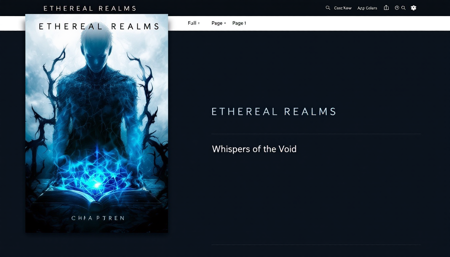The width and height of the screenshot is (450, 257).
Task: Click the magnifier right of the clock icon
Action: point(403,8)
